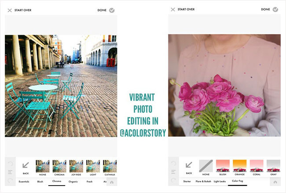The image size is (286, 193).
Task: Select the NONE slash icon in Color Fog effects
Action: pos(206,166)
